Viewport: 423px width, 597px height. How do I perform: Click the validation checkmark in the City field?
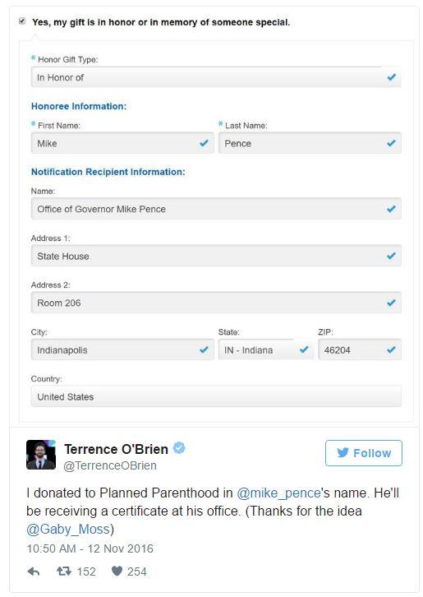point(204,349)
